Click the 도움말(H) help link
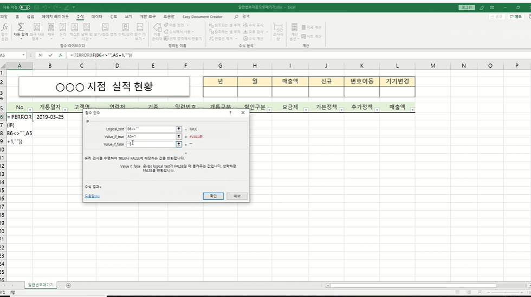 click(x=92, y=196)
